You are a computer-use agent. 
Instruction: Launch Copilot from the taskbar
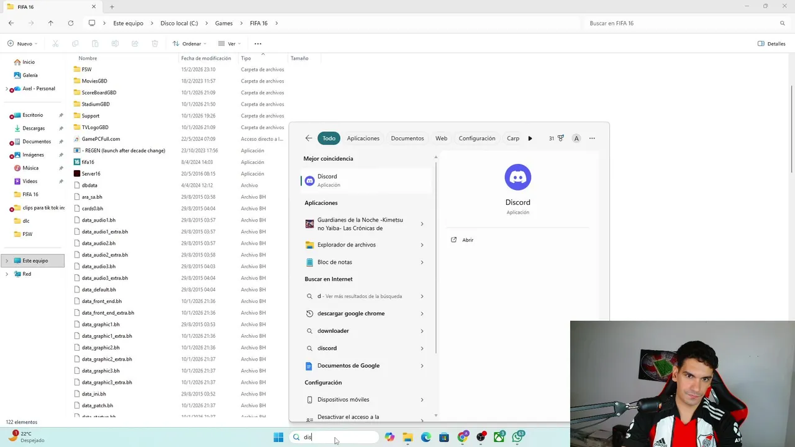tap(389, 437)
